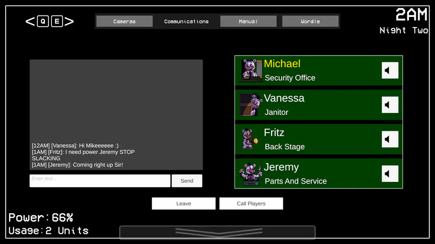Toggle Jeremy's speaker mute button
The image size is (435, 244).
pyautogui.click(x=390, y=174)
